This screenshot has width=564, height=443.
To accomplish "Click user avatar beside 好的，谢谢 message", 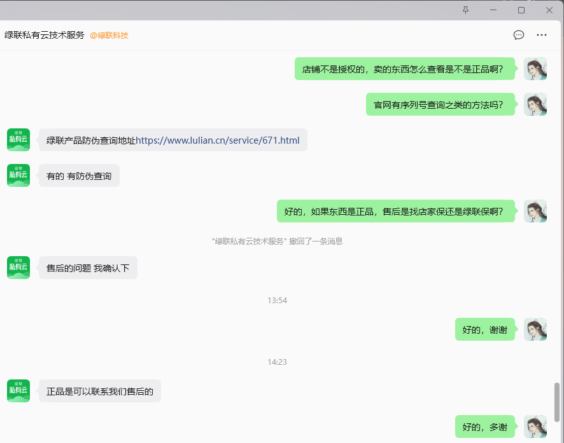I will 535,329.
